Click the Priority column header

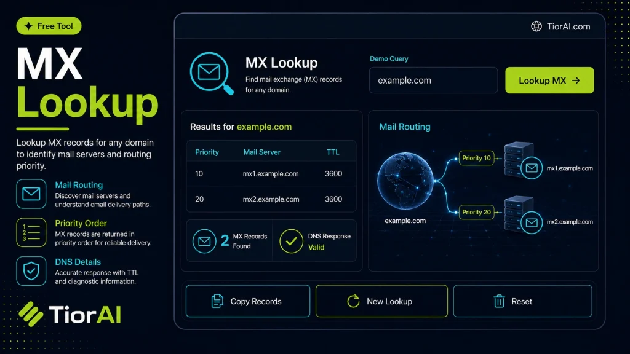[207, 152]
